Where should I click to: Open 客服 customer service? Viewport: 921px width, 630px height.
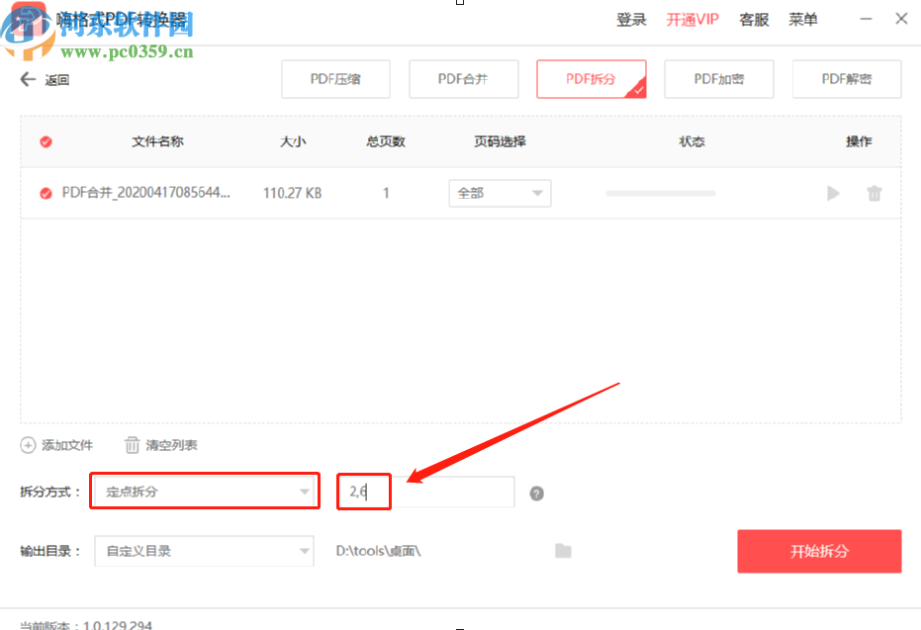(754, 20)
